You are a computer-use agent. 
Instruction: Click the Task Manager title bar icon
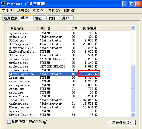tap(3, 4)
